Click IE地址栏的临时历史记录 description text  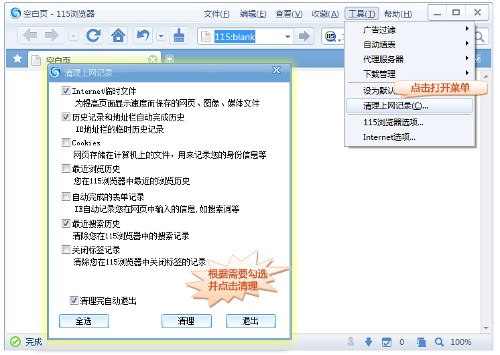point(119,129)
